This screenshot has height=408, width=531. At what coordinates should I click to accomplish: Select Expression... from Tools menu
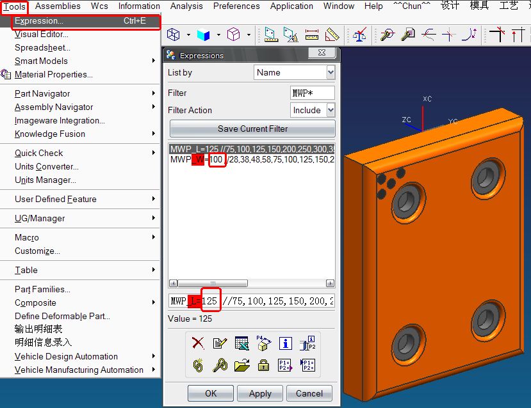(x=80, y=20)
